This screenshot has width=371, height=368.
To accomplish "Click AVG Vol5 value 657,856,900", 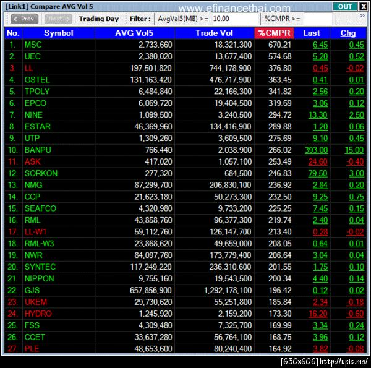I will [151, 290].
